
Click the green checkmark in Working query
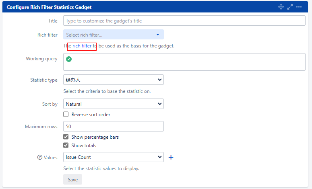pos(69,59)
